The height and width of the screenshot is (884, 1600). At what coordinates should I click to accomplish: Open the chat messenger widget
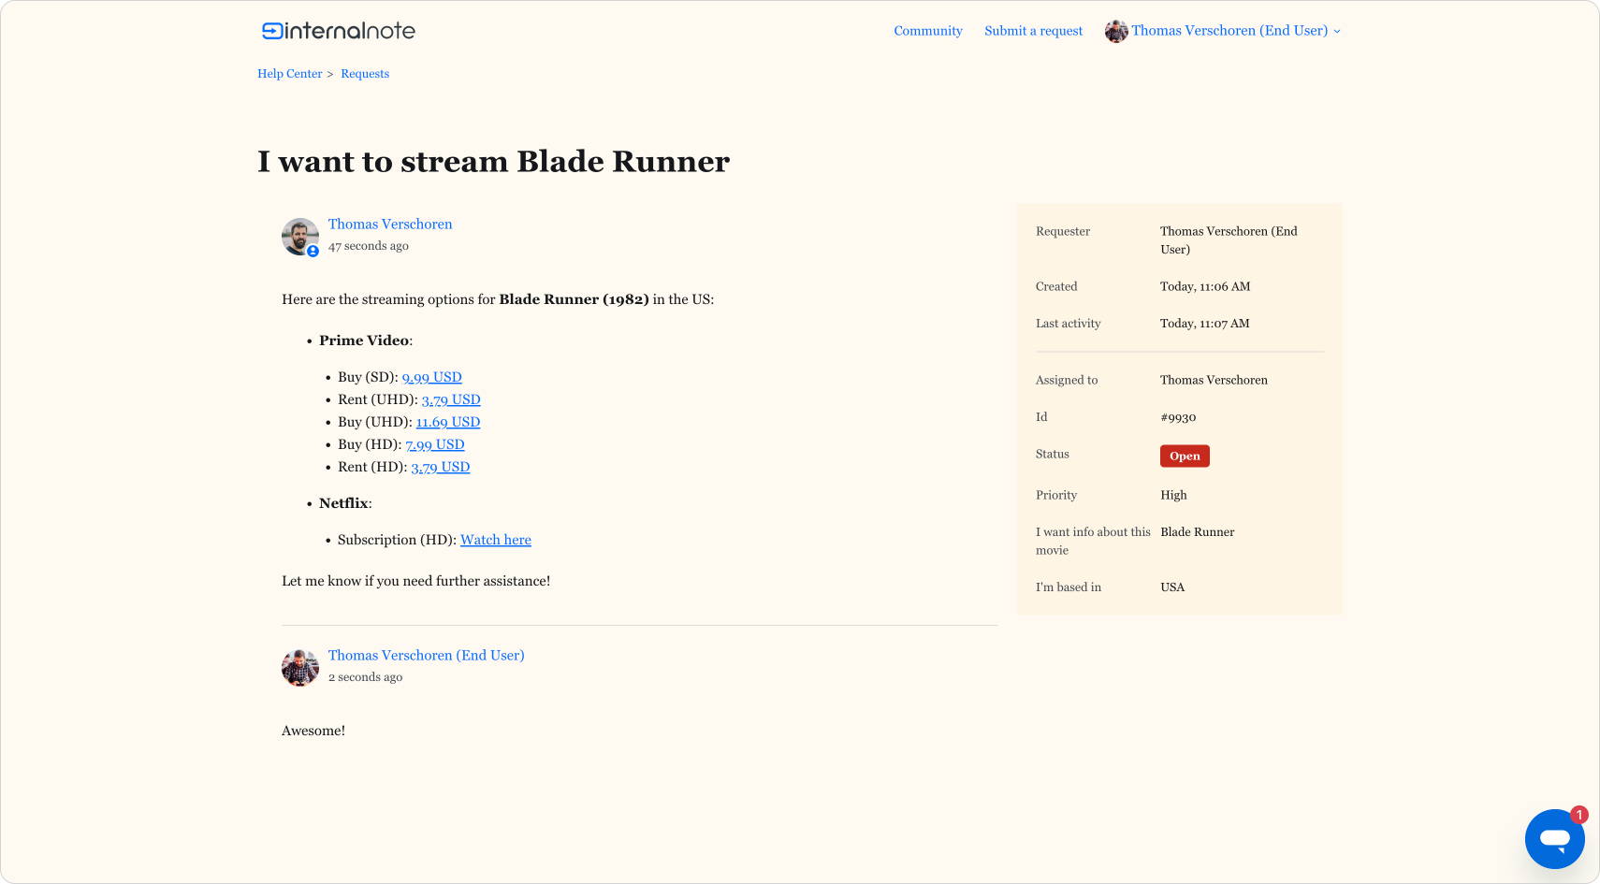(1554, 839)
